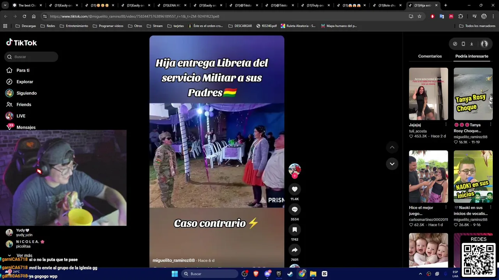Open the Extensions puzzle icon

point(461,16)
